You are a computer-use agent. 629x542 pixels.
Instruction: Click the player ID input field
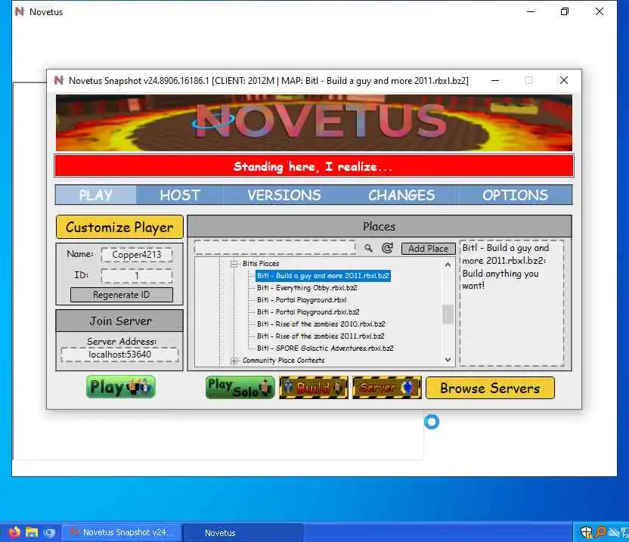pos(137,276)
